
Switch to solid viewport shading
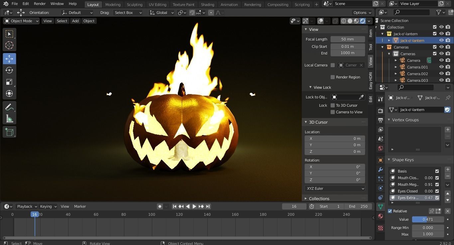click(x=350, y=21)
